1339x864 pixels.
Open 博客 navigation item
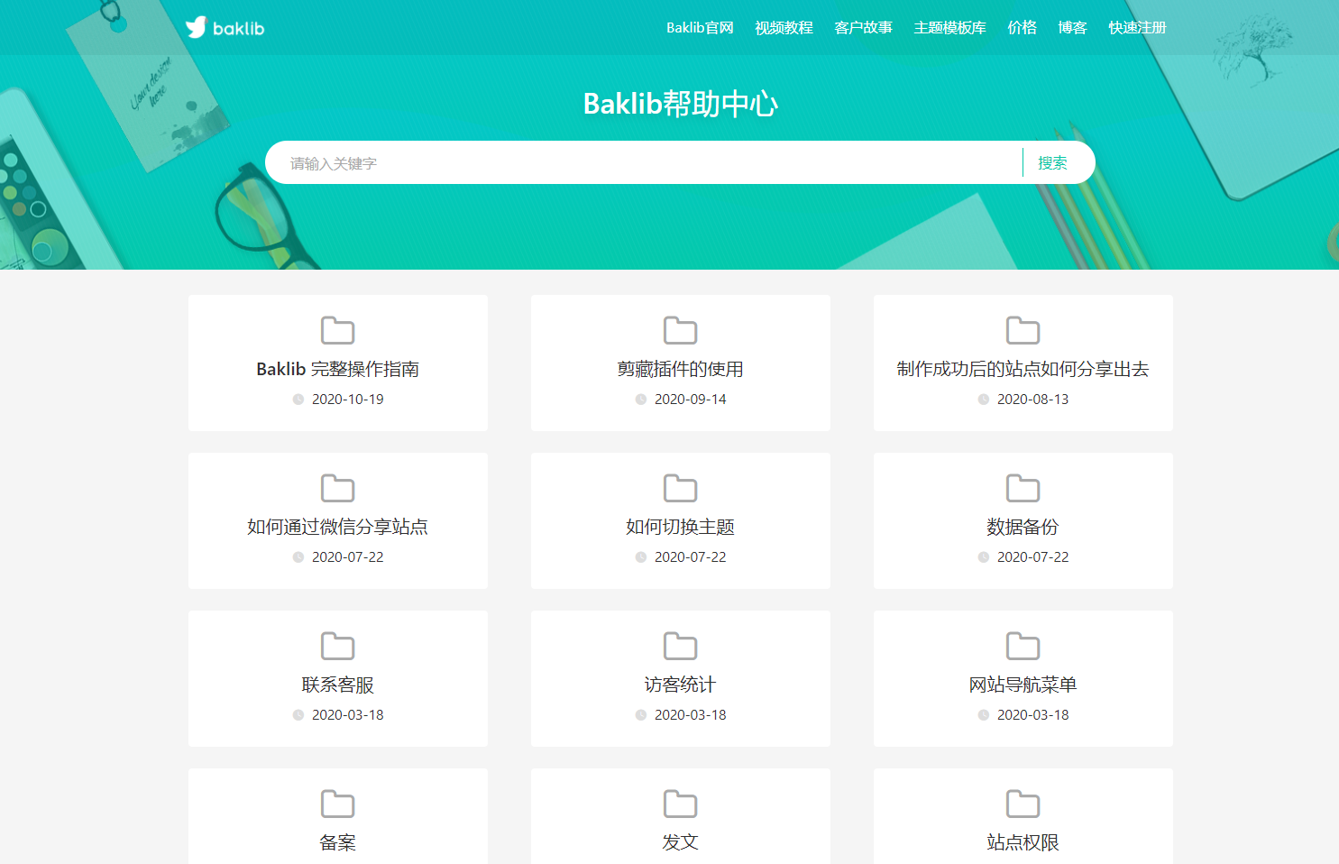coord(1072,28)
